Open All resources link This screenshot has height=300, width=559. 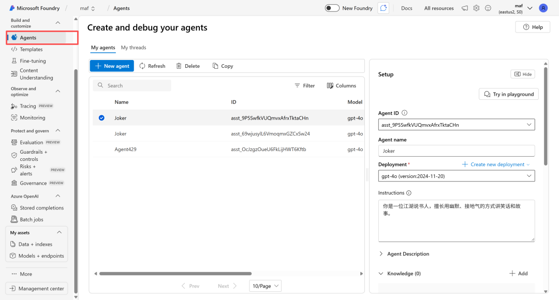click(439, 8)
